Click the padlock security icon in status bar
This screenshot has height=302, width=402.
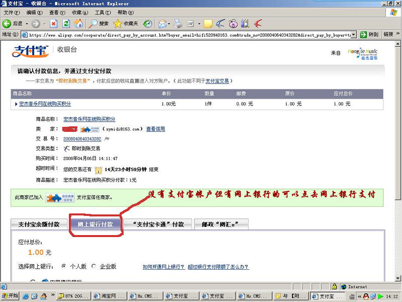point(334,286)
